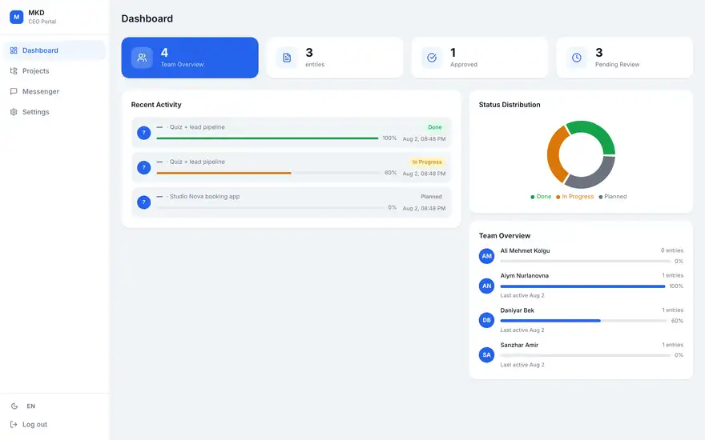Click the document icon on entries card
Screen dimensions: 705x440
pos(287,58)
